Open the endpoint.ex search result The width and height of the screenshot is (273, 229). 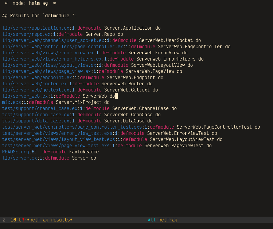tap(37, 78)
